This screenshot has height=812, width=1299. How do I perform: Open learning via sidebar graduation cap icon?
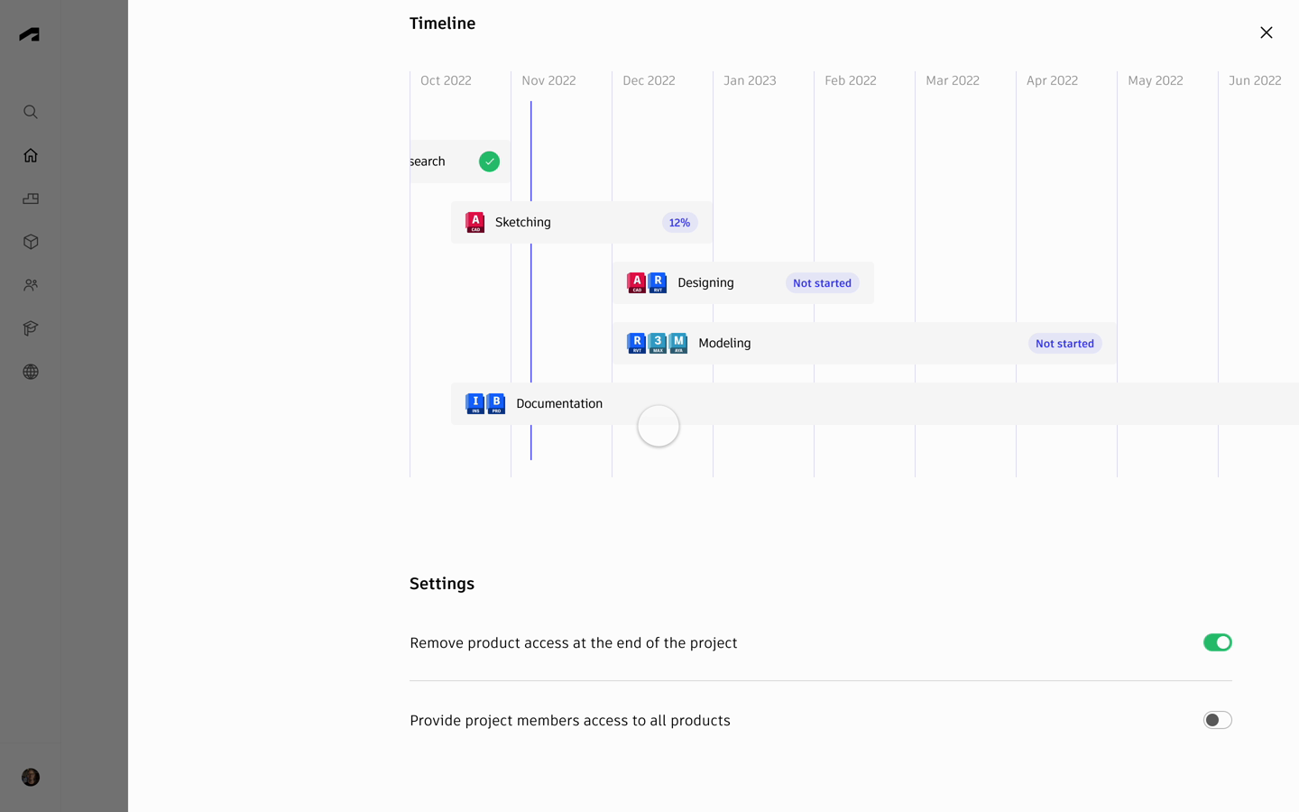pyautogui.click(x=31, y=328)
